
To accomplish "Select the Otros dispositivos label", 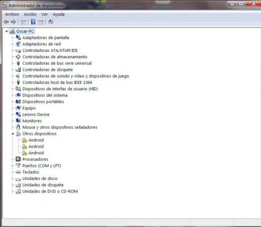I will 39,133.
